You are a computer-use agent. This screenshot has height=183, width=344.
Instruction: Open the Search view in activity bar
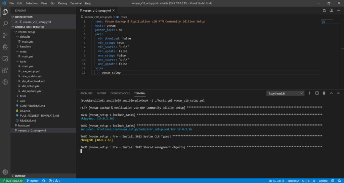point(5,24)
